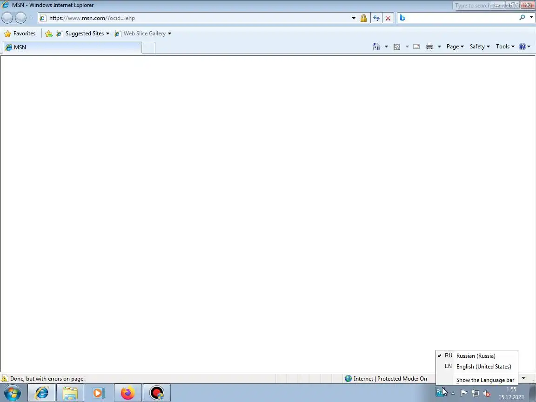
Task: Click the Action Center flag icon
Action: coord(464,394)
